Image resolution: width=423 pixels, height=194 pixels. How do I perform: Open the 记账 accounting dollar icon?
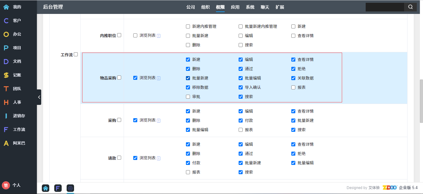[x=6, y=75]
